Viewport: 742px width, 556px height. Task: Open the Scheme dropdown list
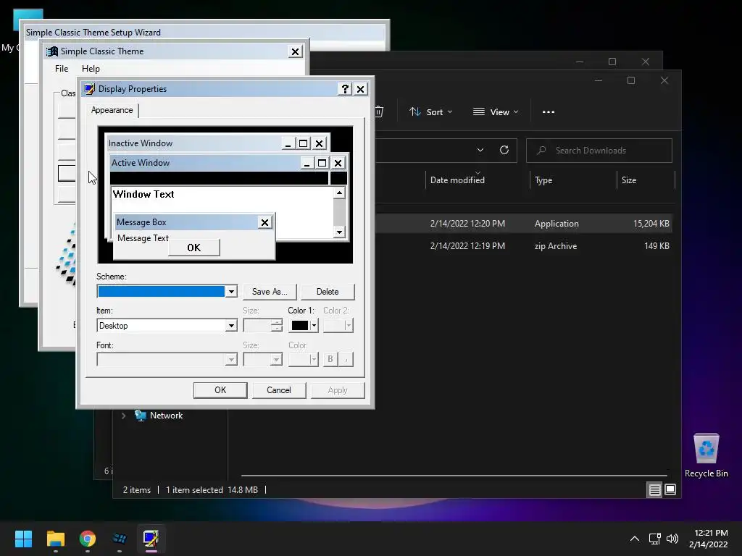(231, 292)
